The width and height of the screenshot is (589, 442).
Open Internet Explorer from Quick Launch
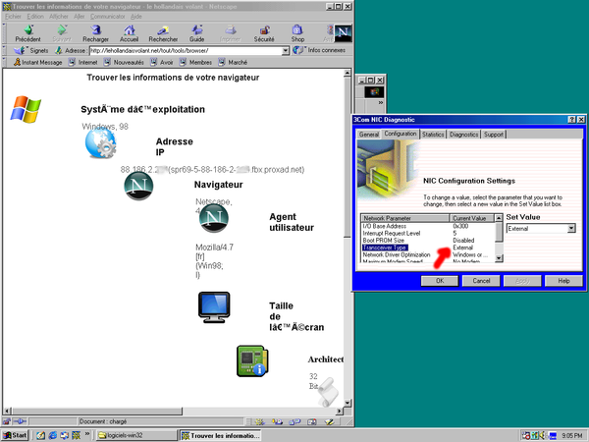[x=53, y=435]
